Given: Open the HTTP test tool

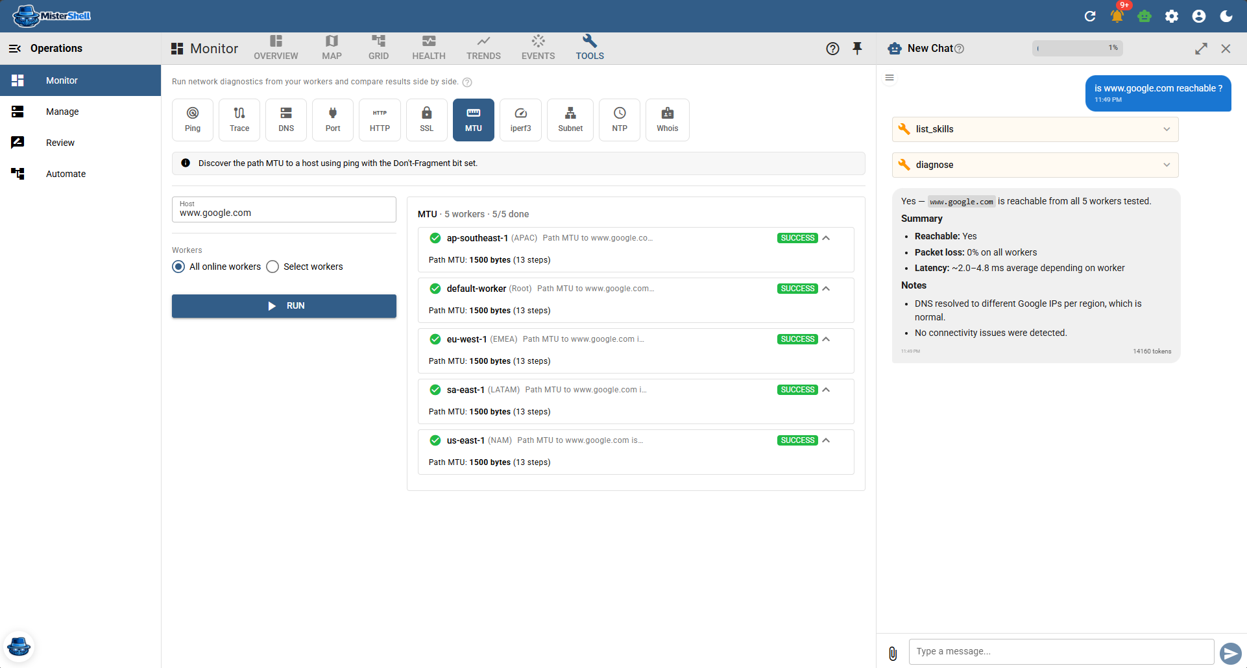Looking at the screenshot, I should click(380, 120).
